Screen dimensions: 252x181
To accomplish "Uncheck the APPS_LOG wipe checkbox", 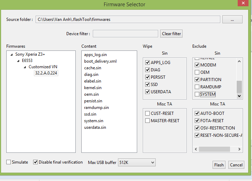I will pyautogui.click(x=147, y=63).
